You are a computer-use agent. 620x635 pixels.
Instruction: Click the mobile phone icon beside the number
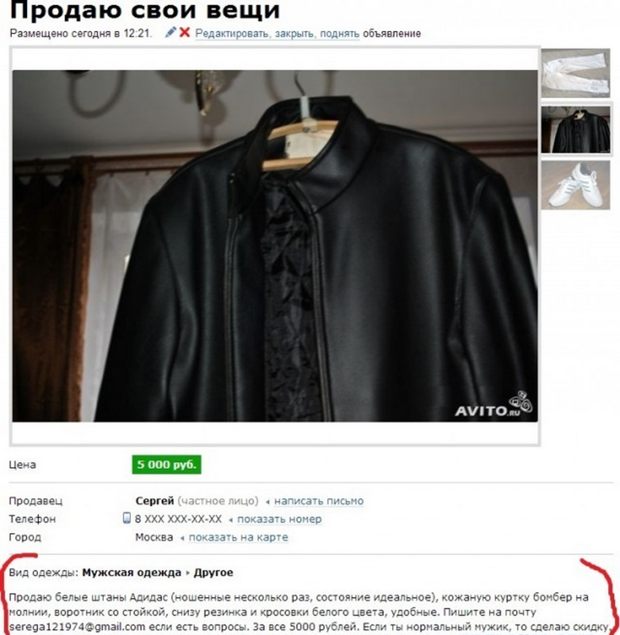(x=126, y=518)
